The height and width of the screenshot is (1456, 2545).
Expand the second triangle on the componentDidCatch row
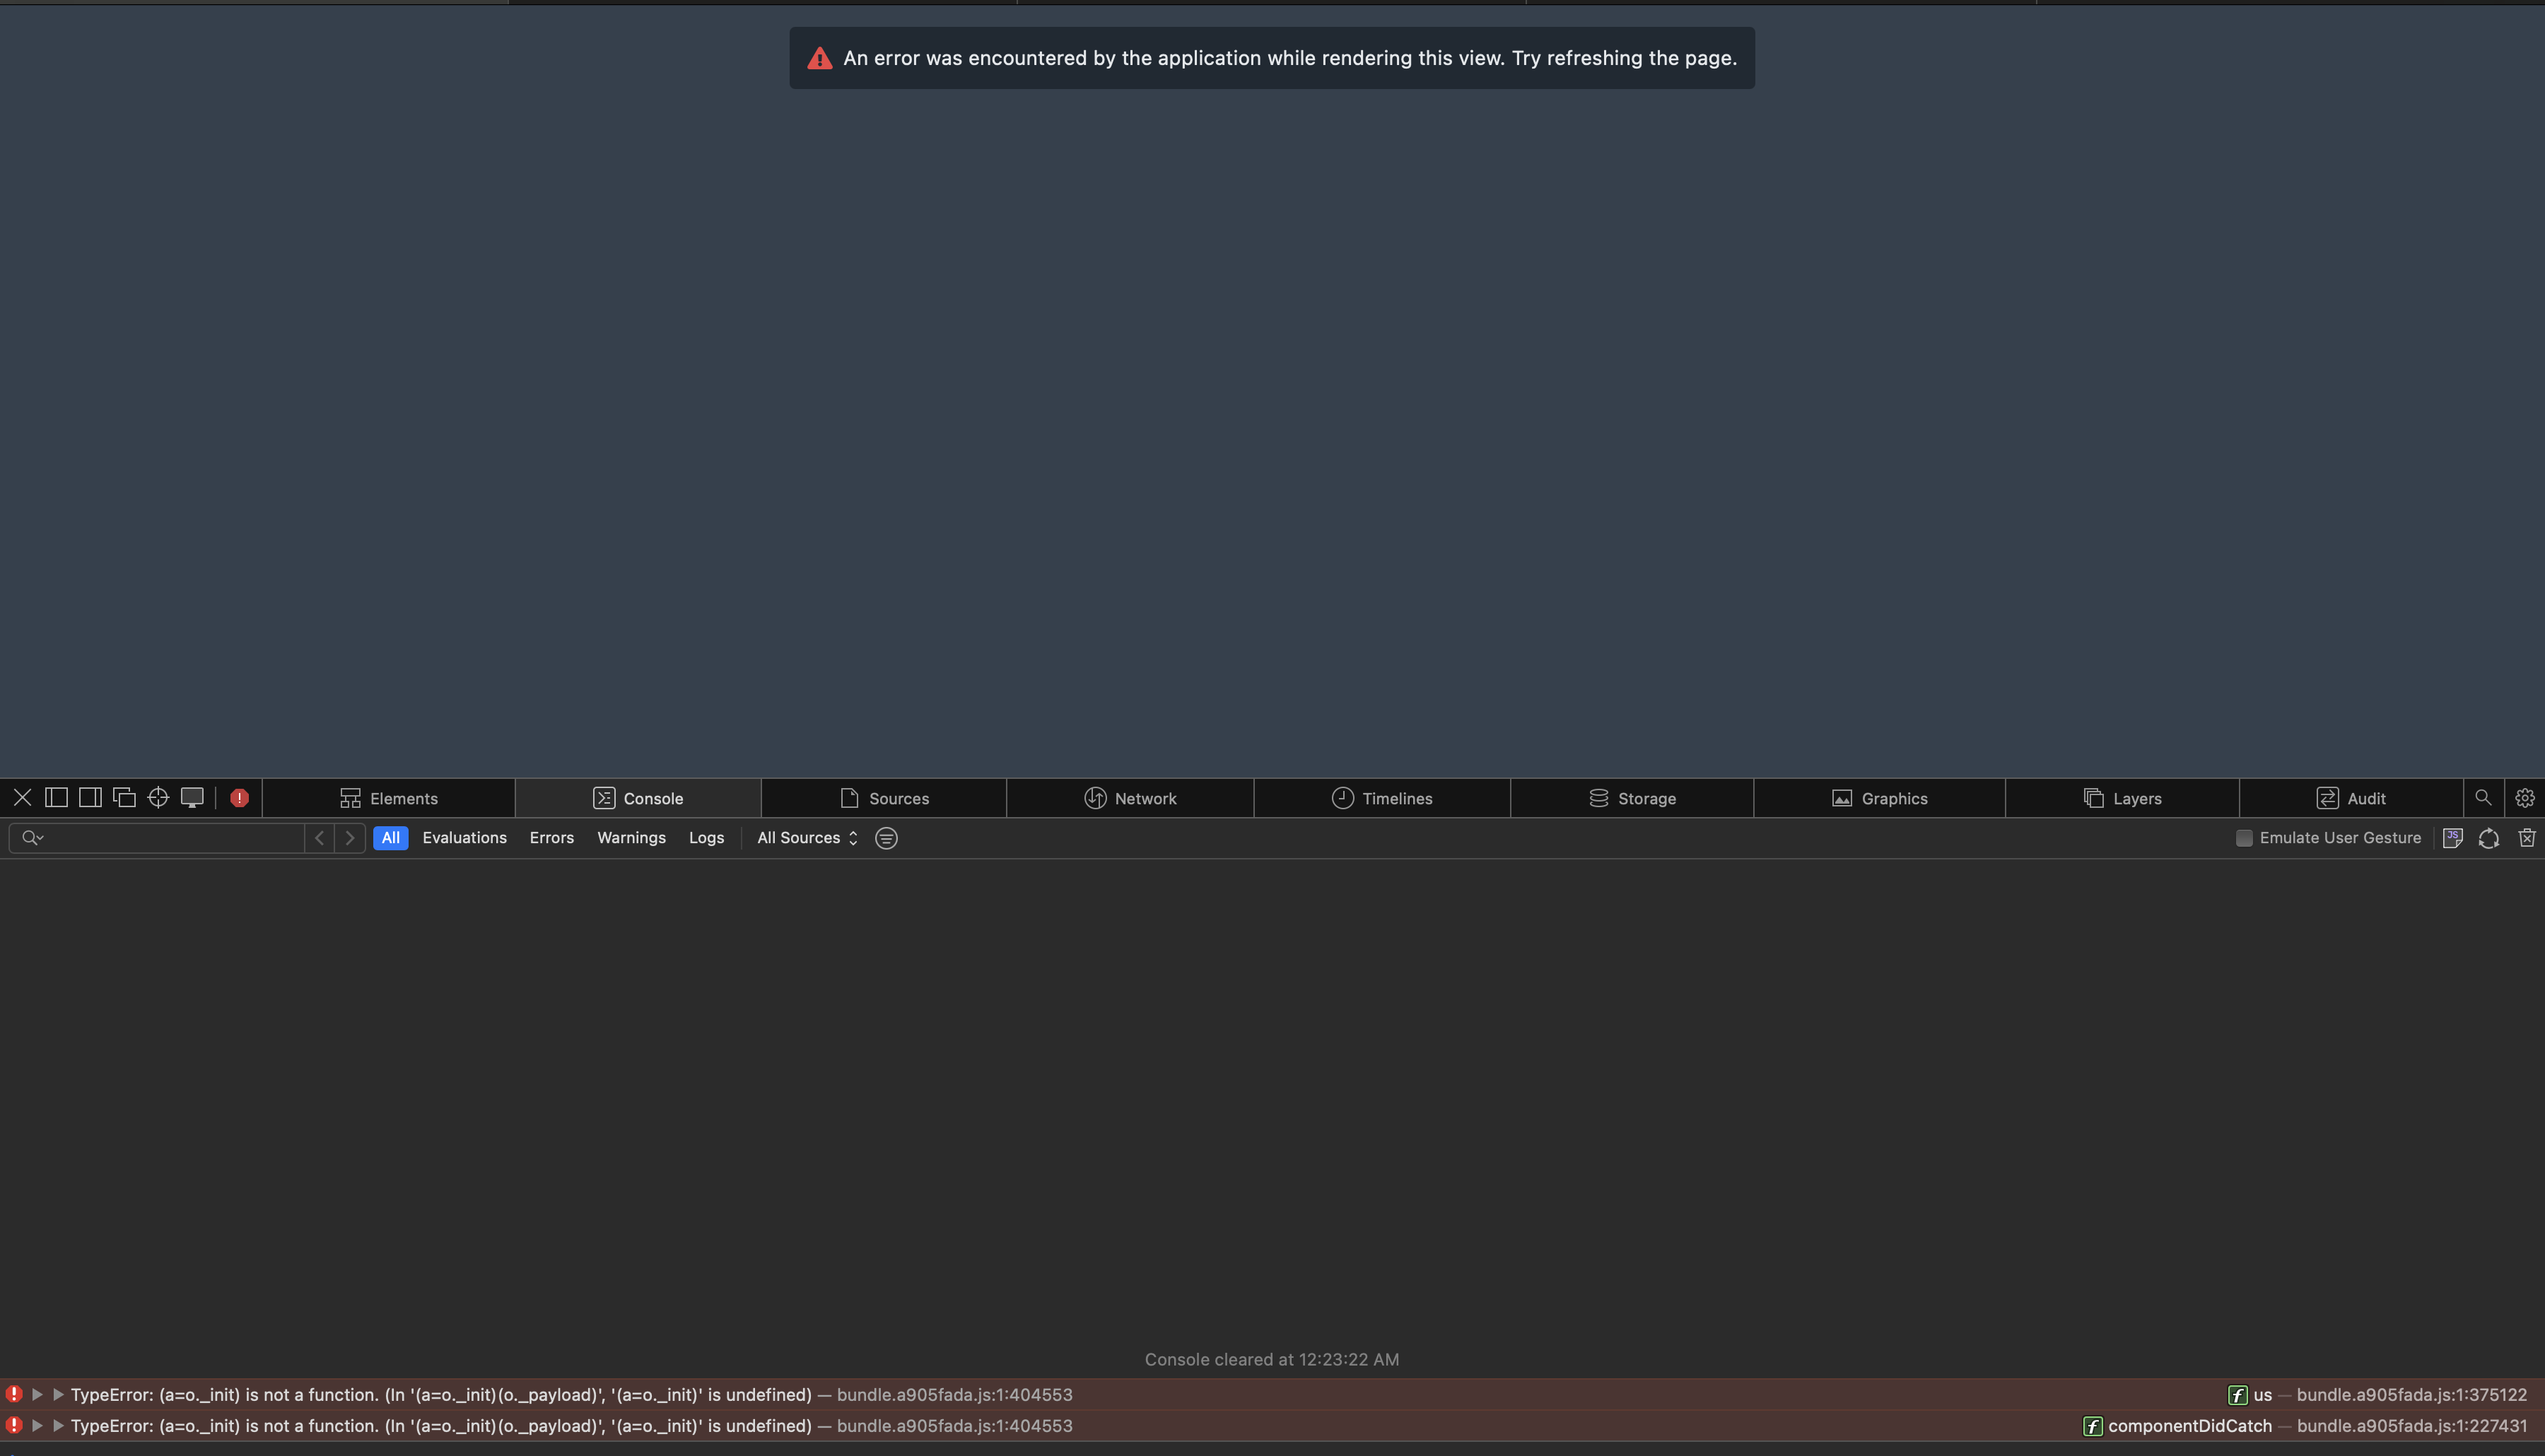[58, 1425]
